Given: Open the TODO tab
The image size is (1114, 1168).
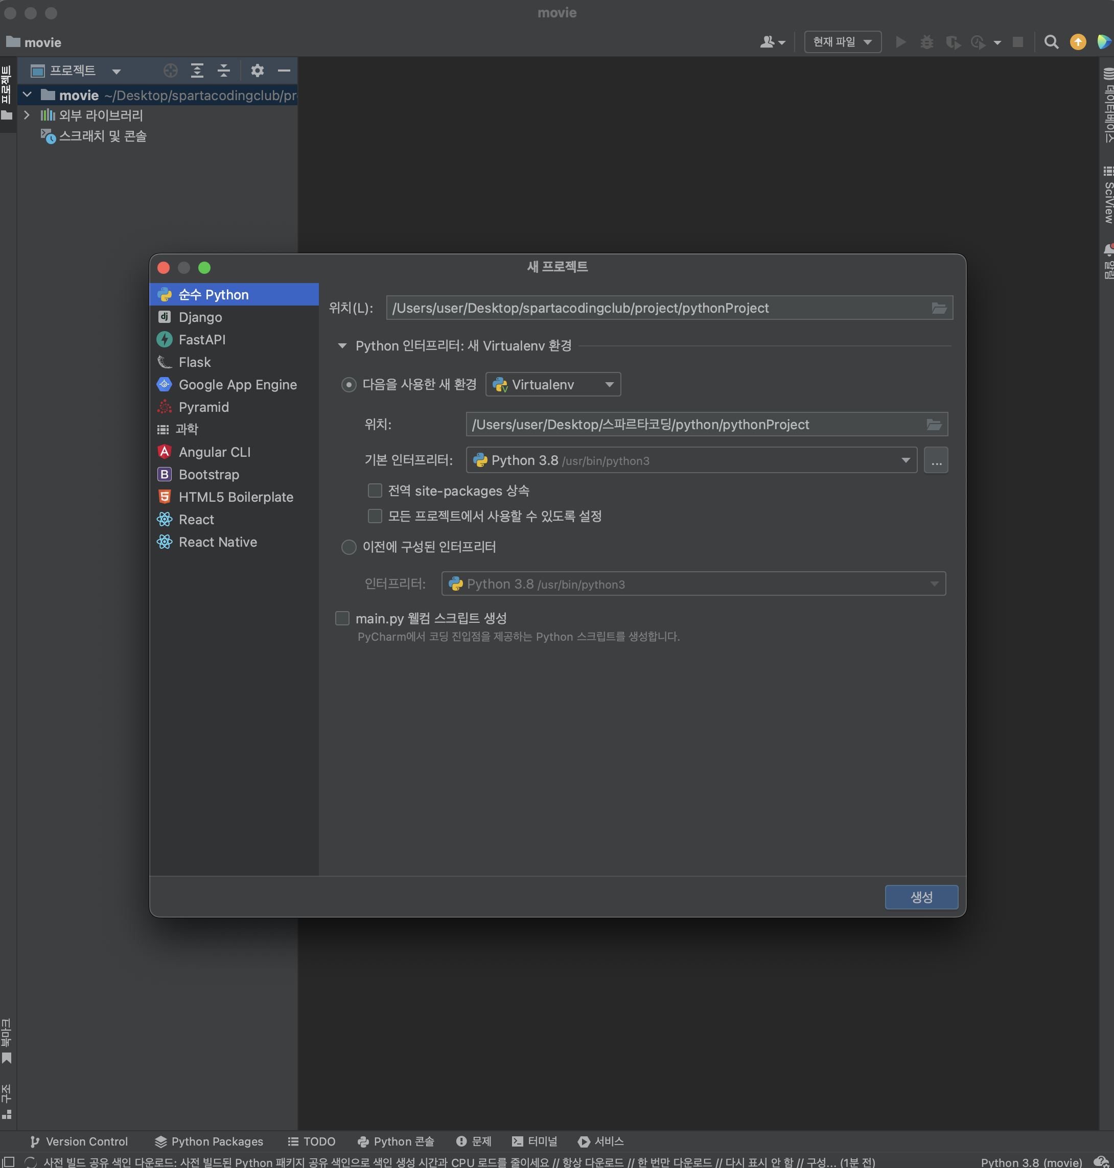Looking at the screenshot, I should click(312, 1141).
